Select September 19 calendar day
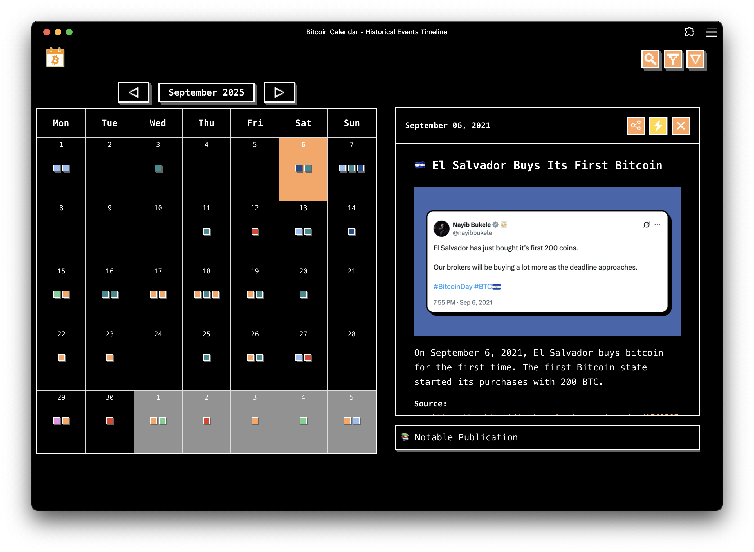This screenshot has width=754, height=552. 255,296
